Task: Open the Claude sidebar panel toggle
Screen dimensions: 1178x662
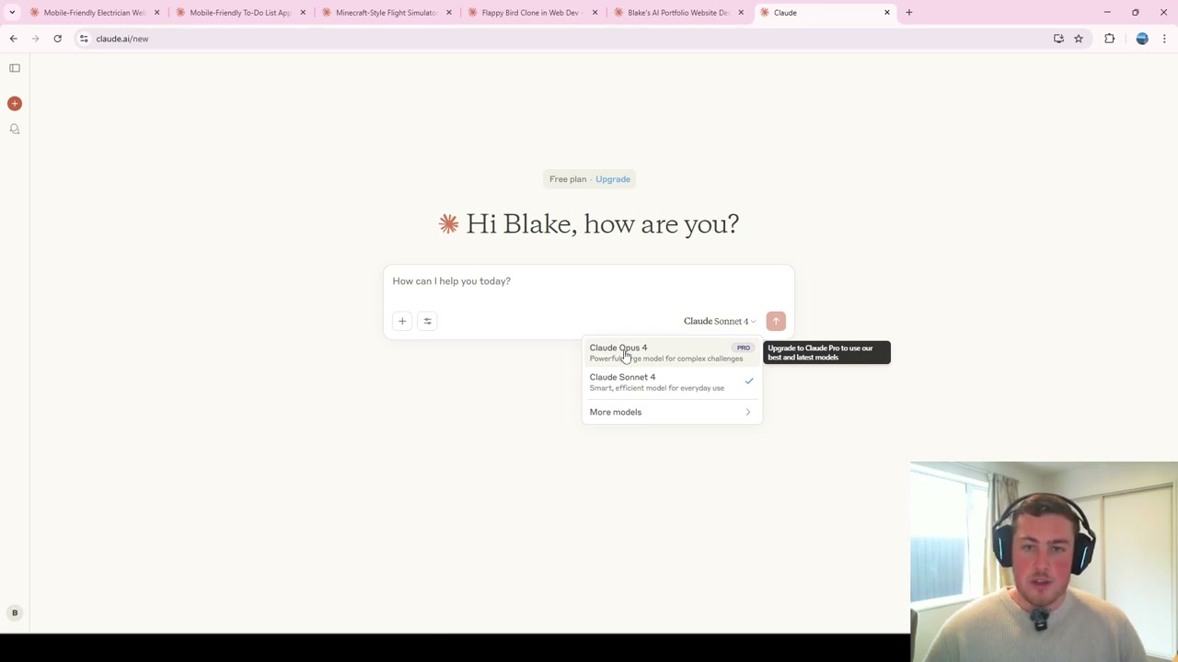Action: click(x=15, y=68)
